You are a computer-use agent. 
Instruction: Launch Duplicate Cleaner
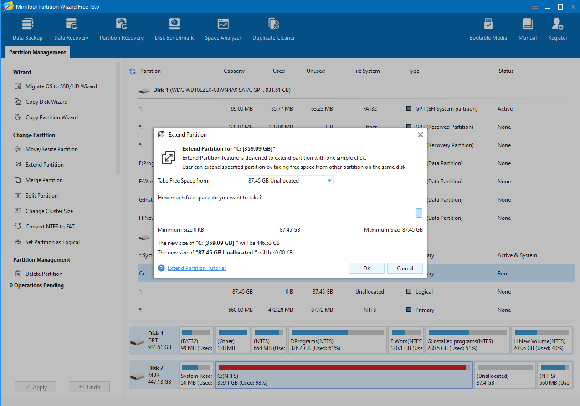(273, 30)
